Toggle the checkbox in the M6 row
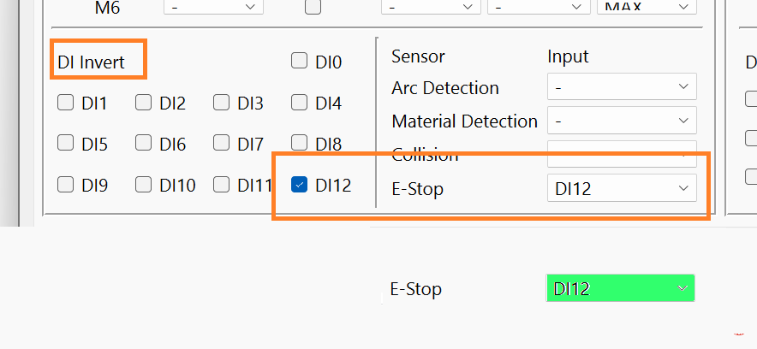The height and width of the screenshot is (349, 757). coord(313,8)
